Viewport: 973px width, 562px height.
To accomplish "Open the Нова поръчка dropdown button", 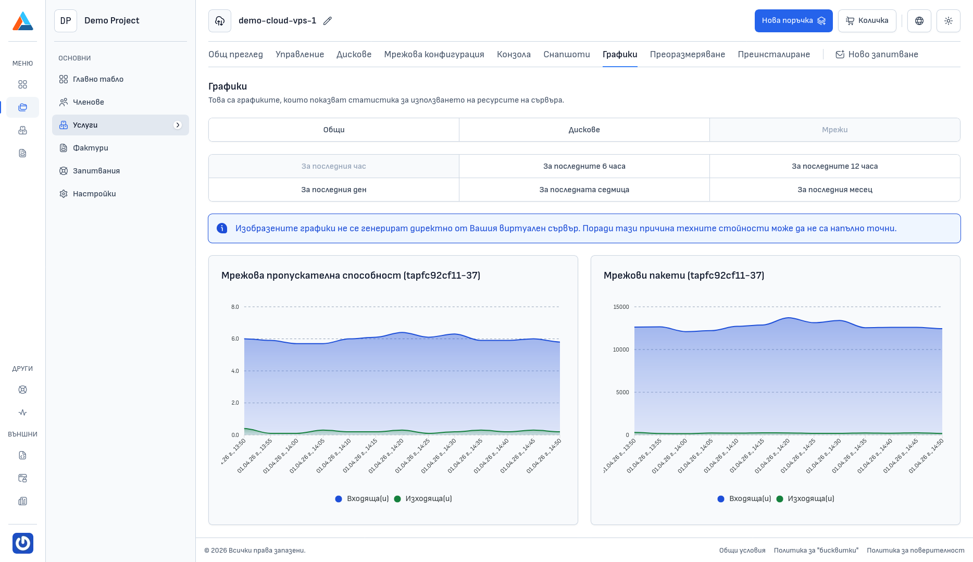I will tap(793, 21).
